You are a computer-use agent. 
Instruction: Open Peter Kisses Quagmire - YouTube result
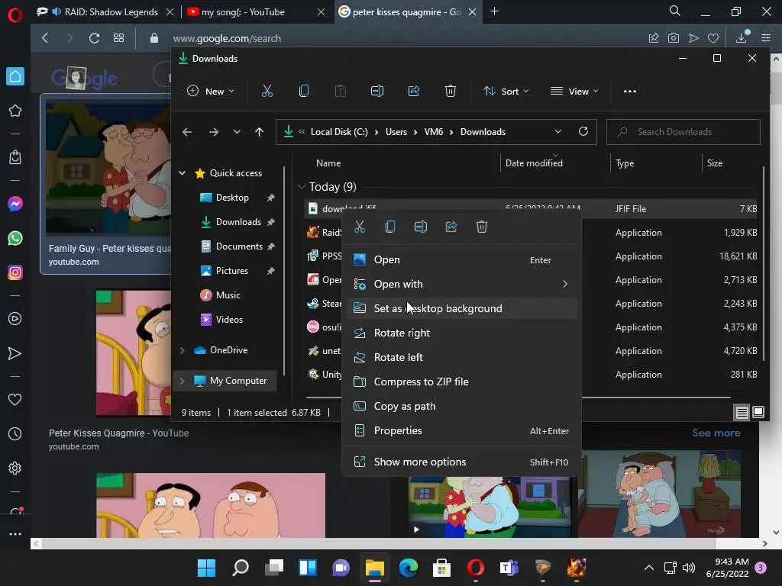(118, 433)
